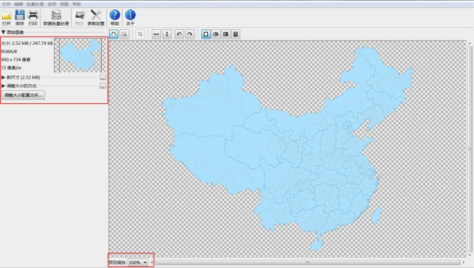474x268 pixels.
Task: Click the vertical scrollbar up arrow
Action: click(x=470, y=43)
